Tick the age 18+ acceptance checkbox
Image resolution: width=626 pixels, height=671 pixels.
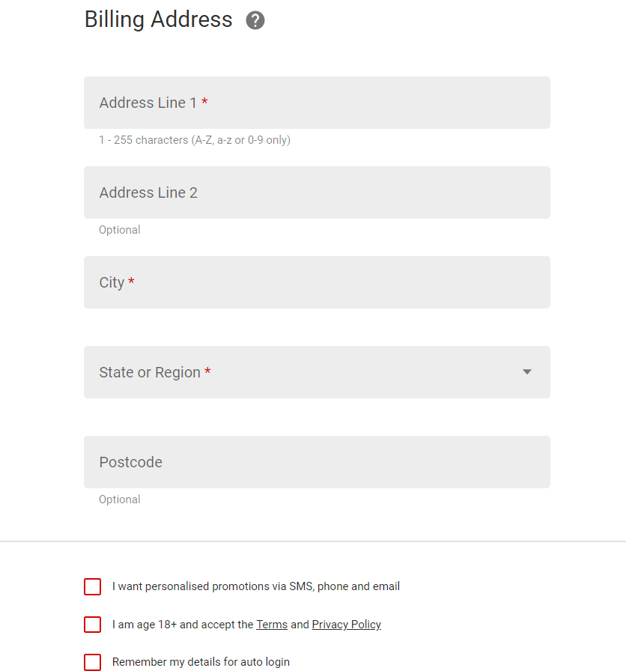pyautogui.click(x=92, y=625)
